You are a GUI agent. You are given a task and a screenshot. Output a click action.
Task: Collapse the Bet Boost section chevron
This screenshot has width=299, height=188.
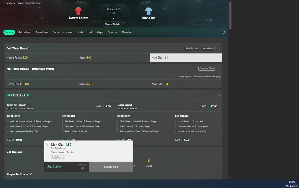pos(219,95)
